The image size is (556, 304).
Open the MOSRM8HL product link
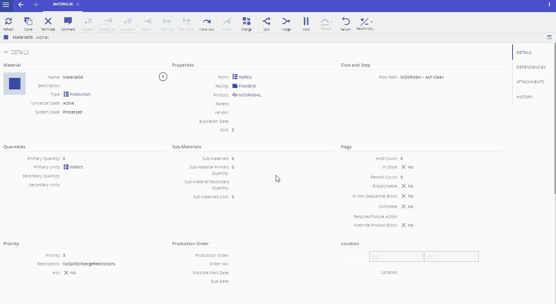[x=249, y=95]
